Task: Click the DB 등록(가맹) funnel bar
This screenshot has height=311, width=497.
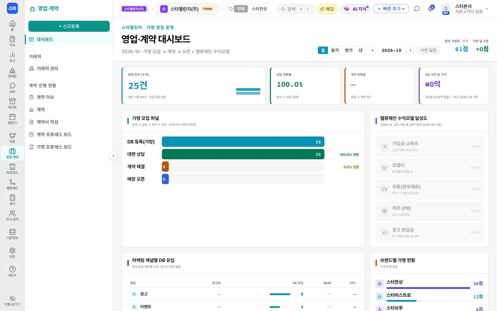Action: click(x=243, y=142)
